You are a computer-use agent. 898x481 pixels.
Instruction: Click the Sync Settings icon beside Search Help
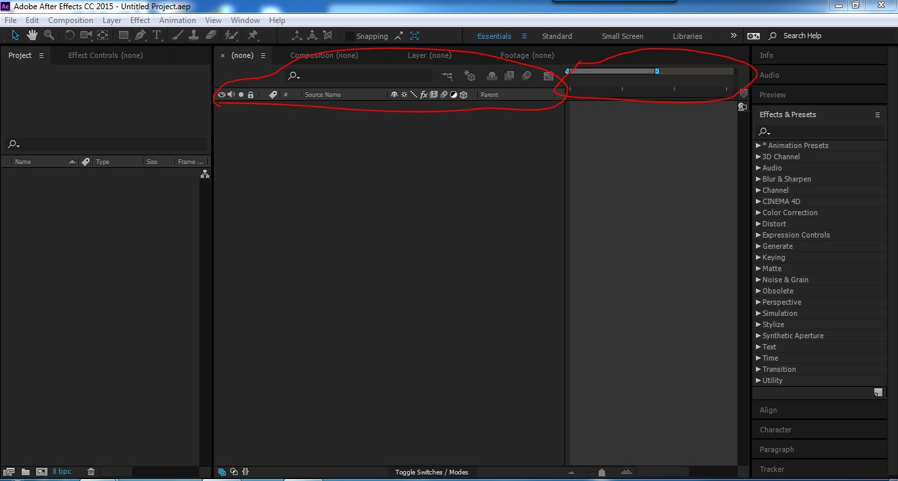point(754,36)
